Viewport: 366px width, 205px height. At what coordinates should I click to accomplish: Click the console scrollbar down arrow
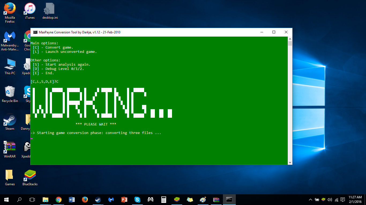click(290, 162)
